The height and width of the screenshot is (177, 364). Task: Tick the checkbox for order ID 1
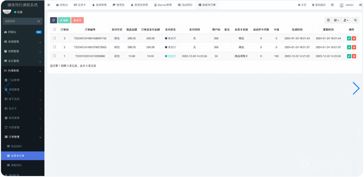(x=54, y=56)
